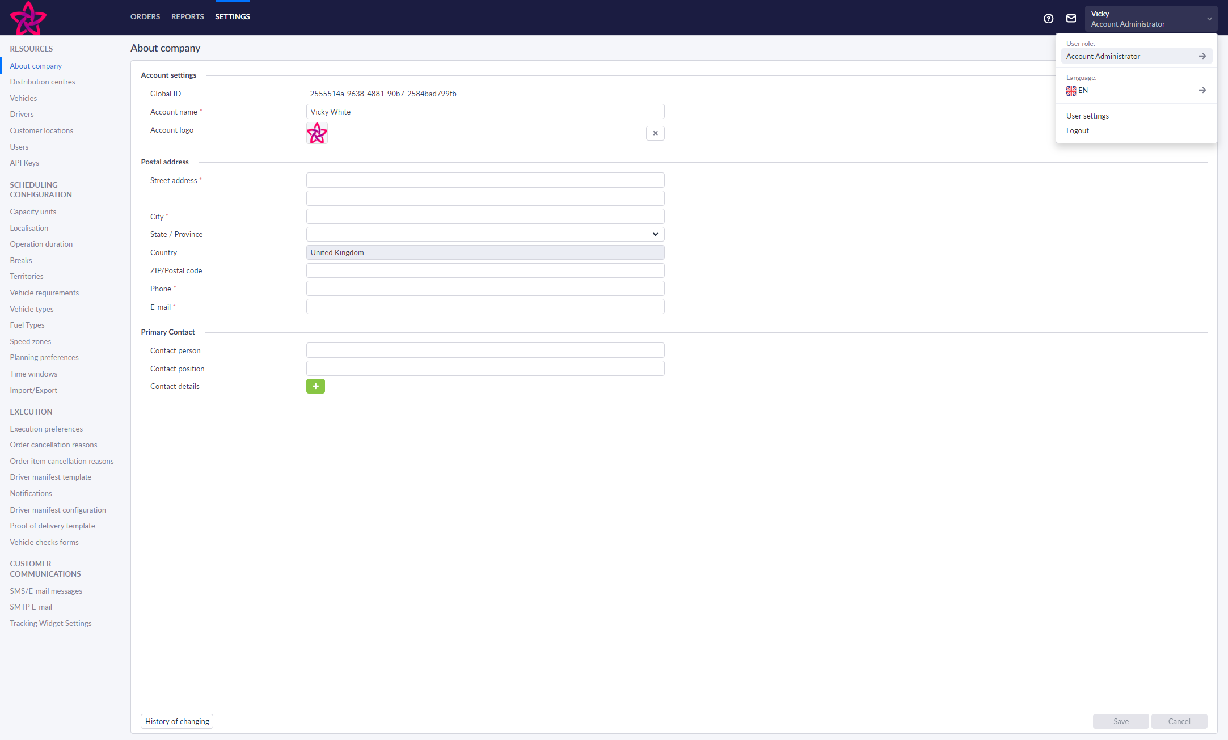This screenshot has height=740, width=1228.
Task: Open the REPORTS tab
Action: pos(187,17)
